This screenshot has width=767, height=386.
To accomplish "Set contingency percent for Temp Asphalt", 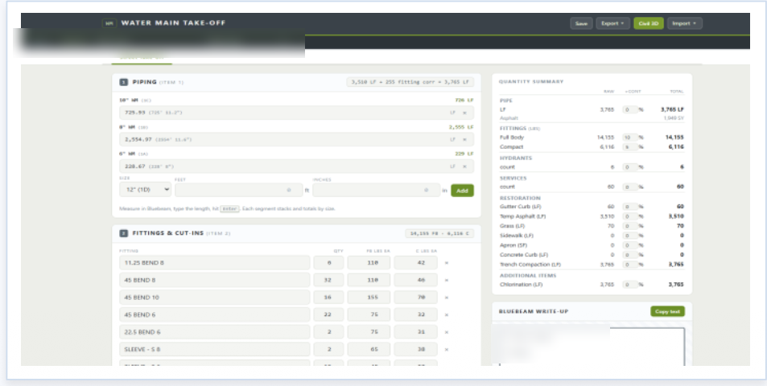I will click(629, 216).
